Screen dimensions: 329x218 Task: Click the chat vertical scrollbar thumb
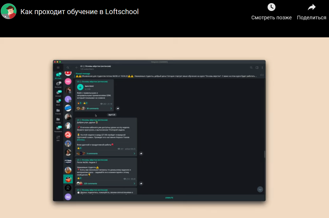coord(265,154)
